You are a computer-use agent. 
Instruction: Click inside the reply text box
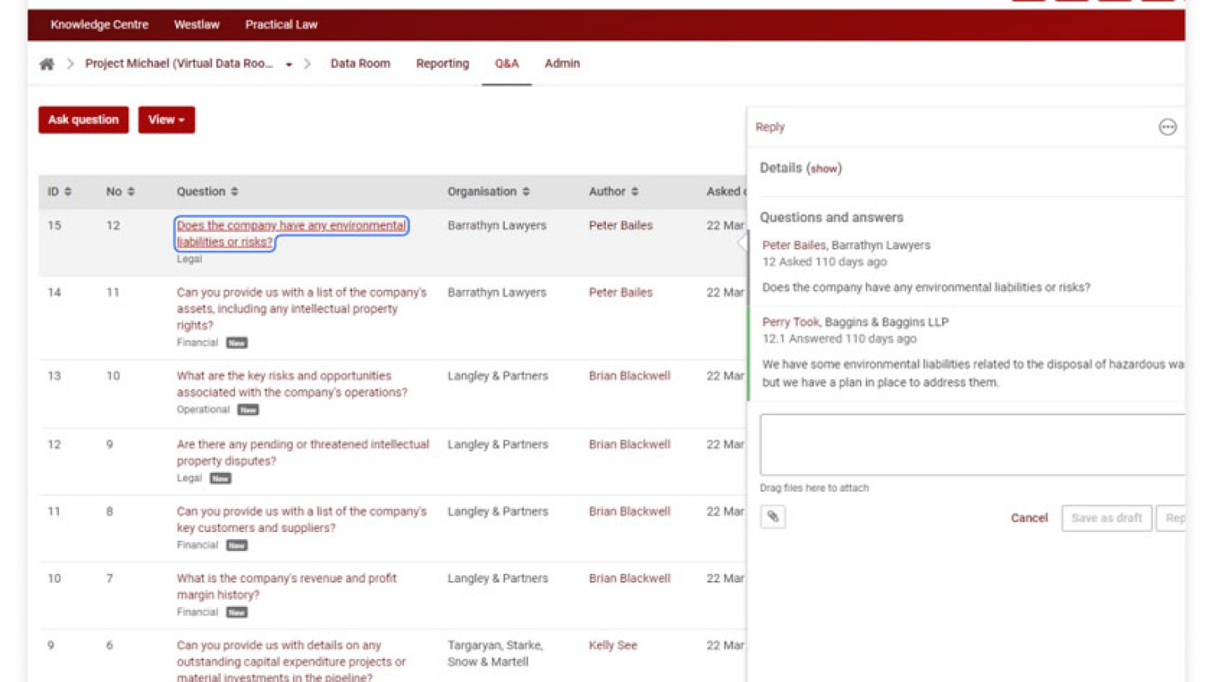tap(971, 444)
